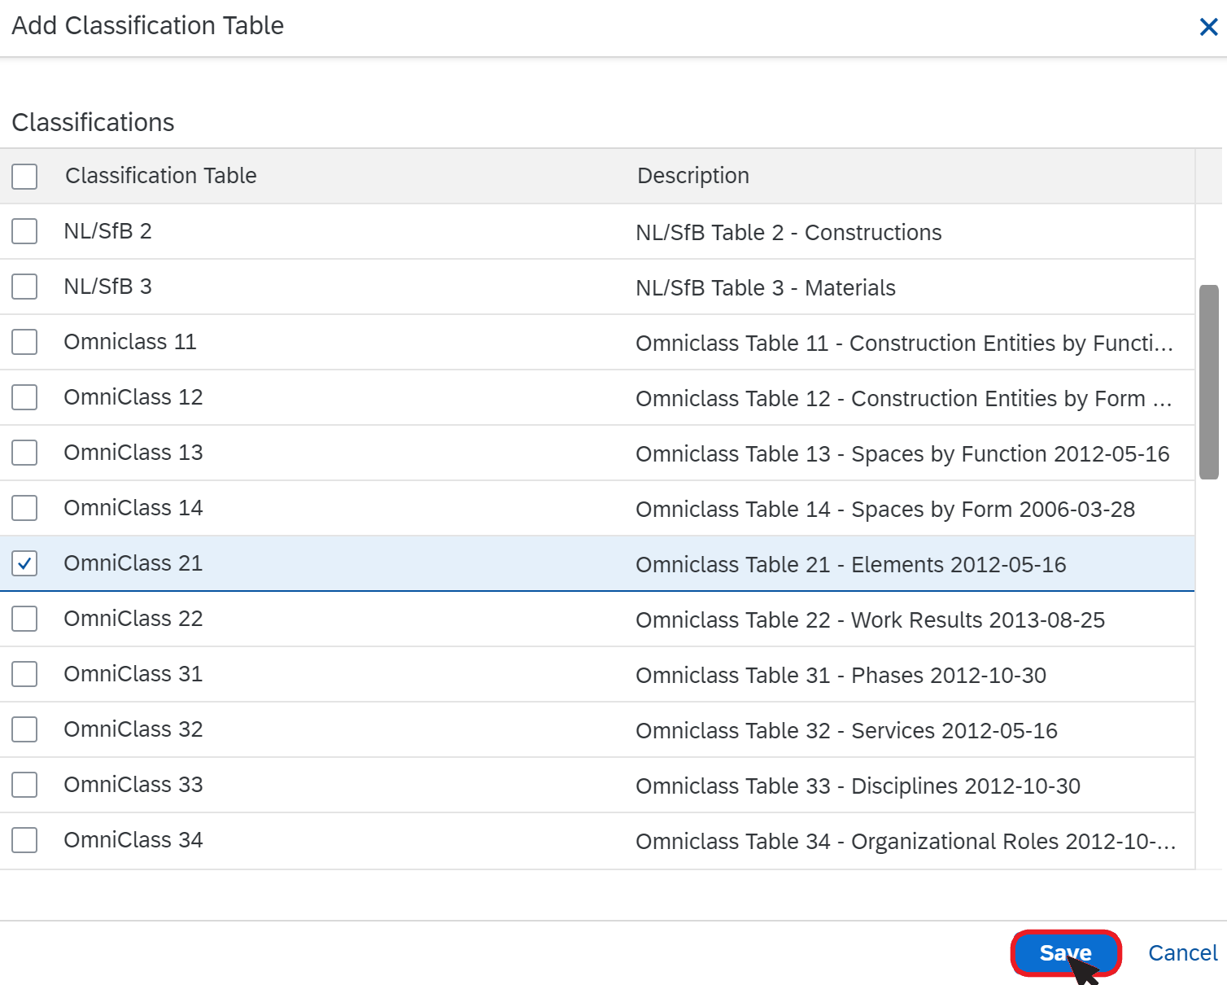Click 'Omniclass Table 11 - Construction Entities' description
Image resolution: width=1227 pixels, height=985 pixels.
[904, 344]
